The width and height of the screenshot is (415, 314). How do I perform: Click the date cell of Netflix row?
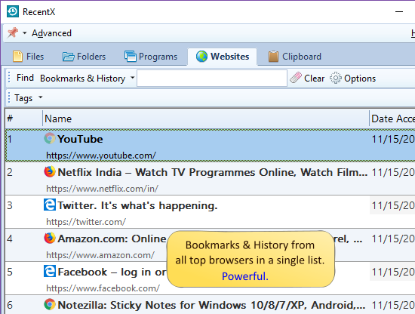click(392, 173)
